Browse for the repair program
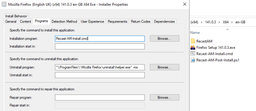The width and height of the screenshot is (256, 111). [164, 97]
